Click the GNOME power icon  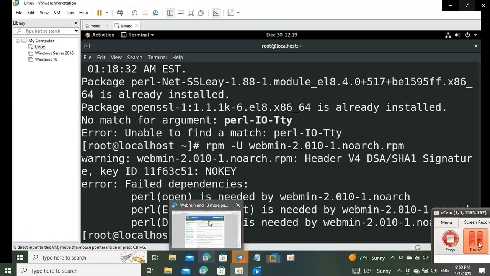pyautogui.click(x=467, y=35)
